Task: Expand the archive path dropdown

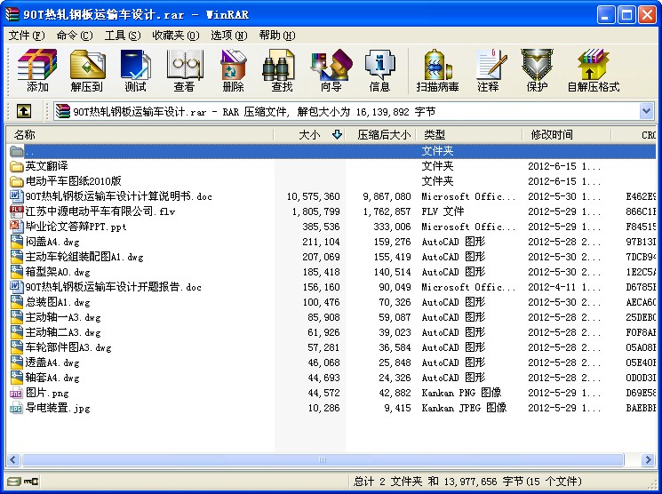Action: pyautogui.click(x=646, y=111)
